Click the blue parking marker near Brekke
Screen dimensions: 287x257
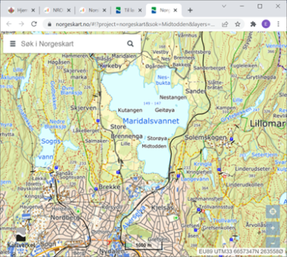coord(96,189)
